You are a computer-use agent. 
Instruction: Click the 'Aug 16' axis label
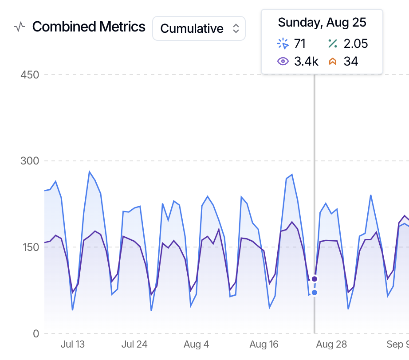tap(264, 344)
